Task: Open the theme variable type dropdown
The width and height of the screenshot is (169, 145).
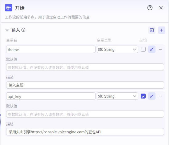Action: [117, 49]
